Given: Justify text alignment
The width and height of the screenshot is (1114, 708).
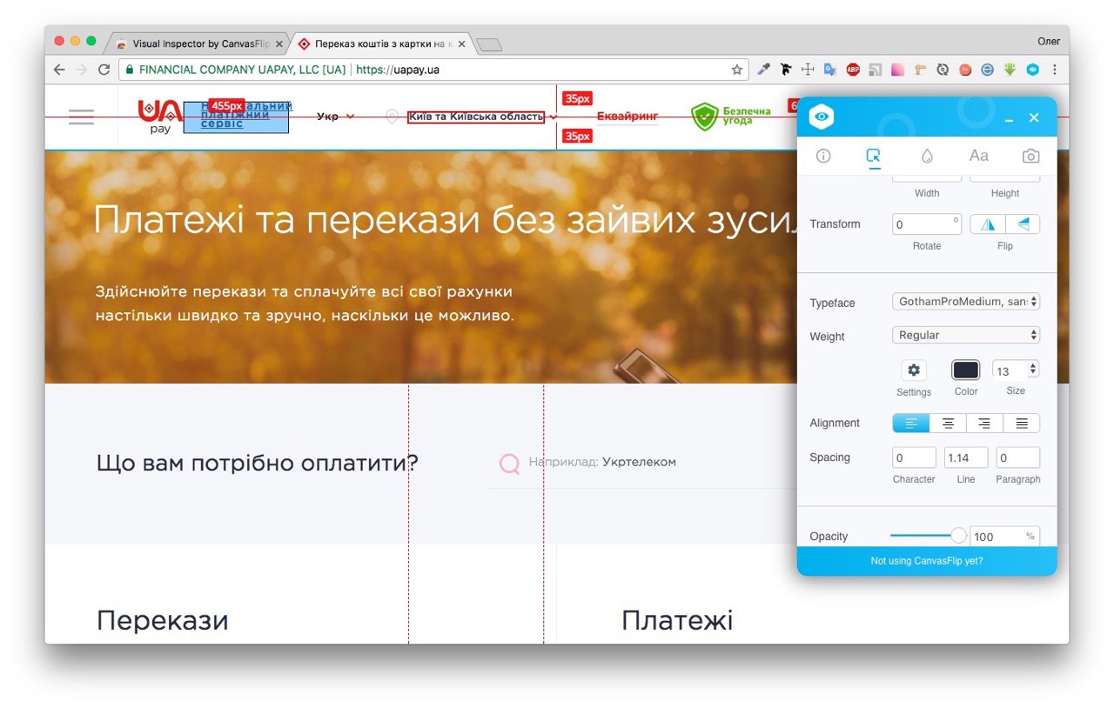Looking at the screenshot, I should (1022, 423).
